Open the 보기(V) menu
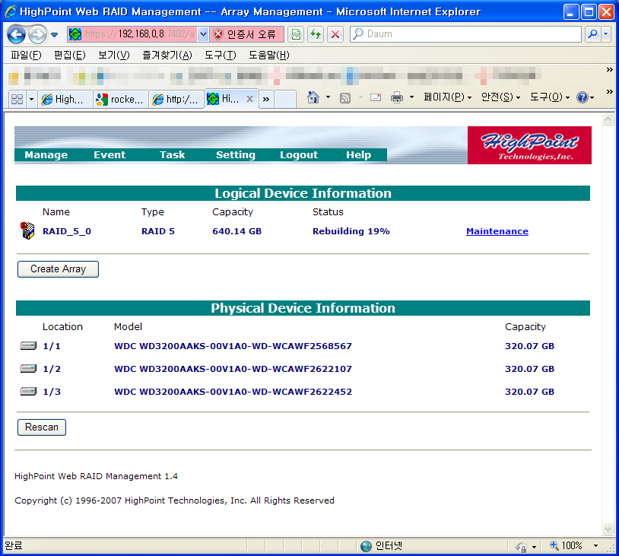The image size is (619, 556). 114,55
